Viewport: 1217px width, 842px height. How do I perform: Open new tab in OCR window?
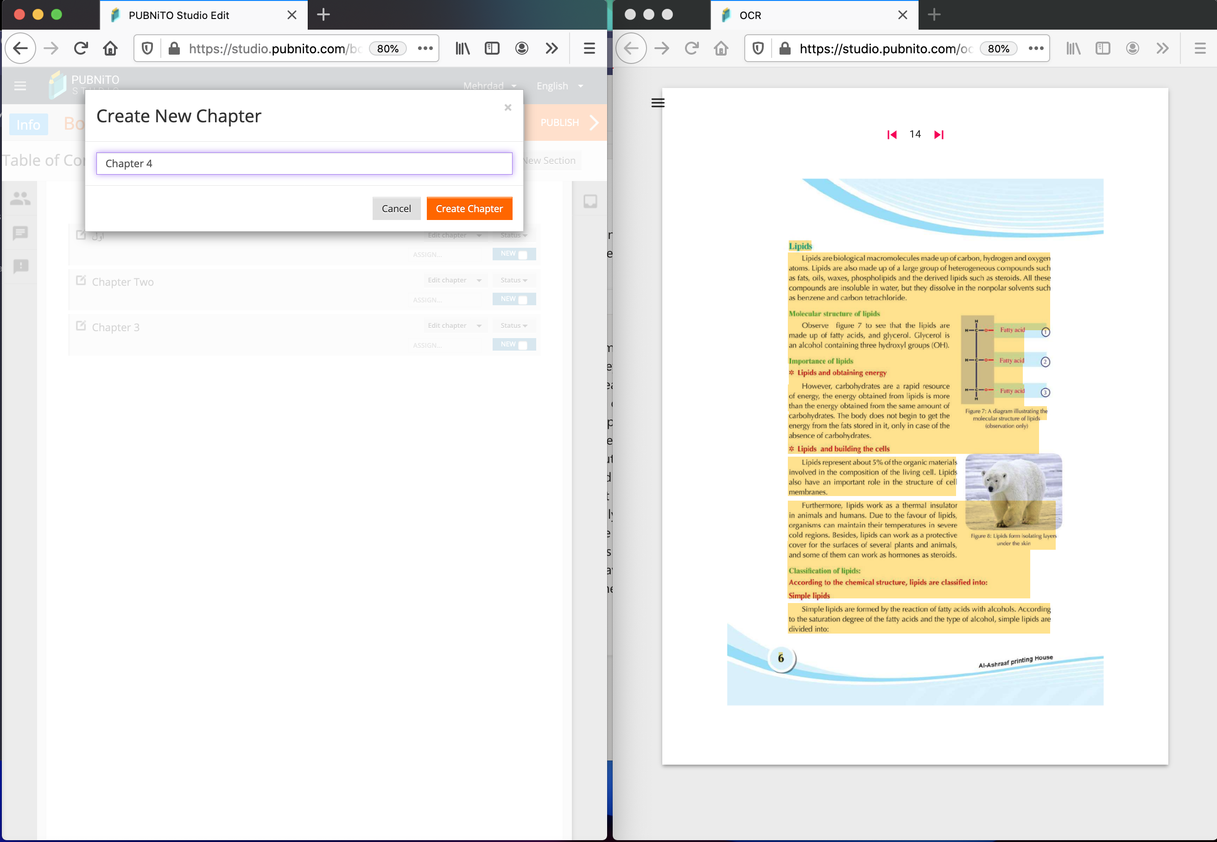[x=934, y=15]
